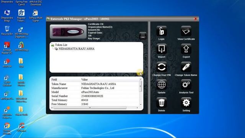Click the table's scroll left arrow
The image size is (245, 138).
click(52, 108)
